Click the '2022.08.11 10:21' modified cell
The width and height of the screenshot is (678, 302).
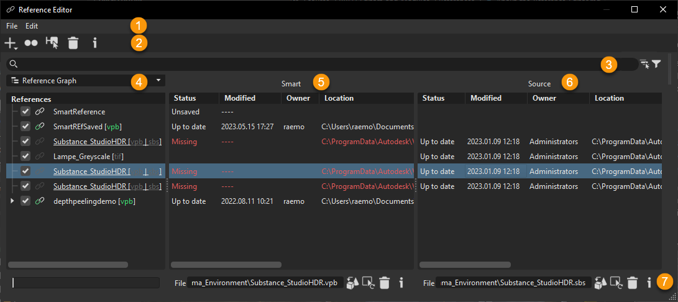[247, 201]
